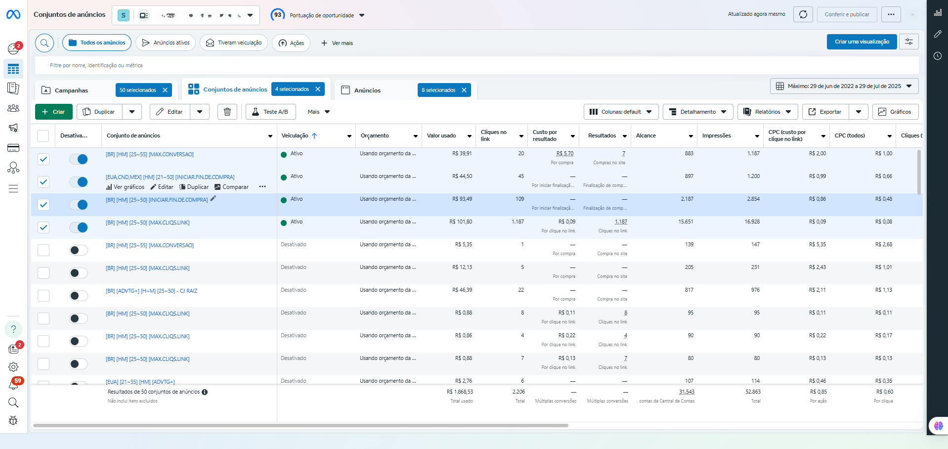Open the three-dots more options menu at top

(x=891, y=14)
